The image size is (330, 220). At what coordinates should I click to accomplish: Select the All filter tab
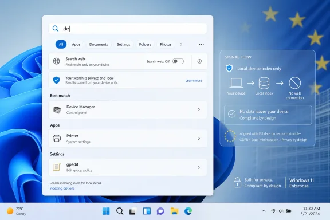click(61, 44)
